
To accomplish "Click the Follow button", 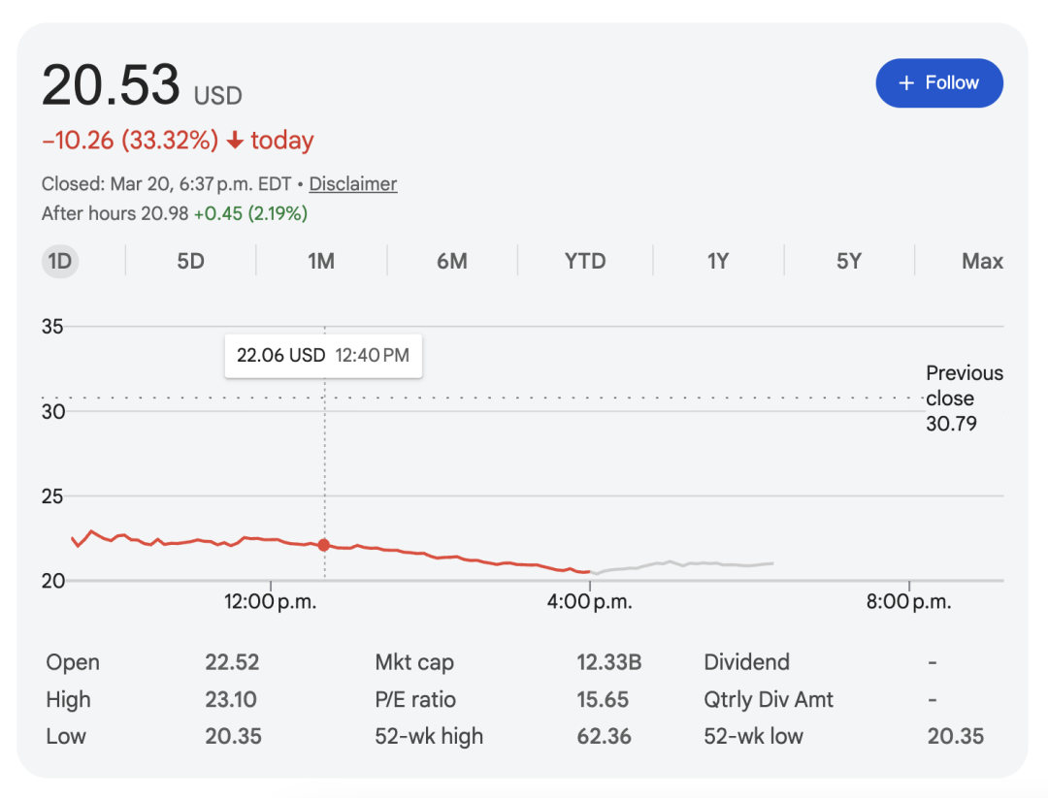I will point(938,83).
